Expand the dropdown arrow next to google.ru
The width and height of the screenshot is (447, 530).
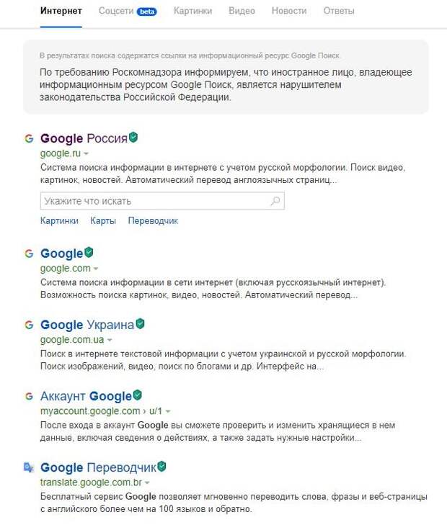click(87, 154)
